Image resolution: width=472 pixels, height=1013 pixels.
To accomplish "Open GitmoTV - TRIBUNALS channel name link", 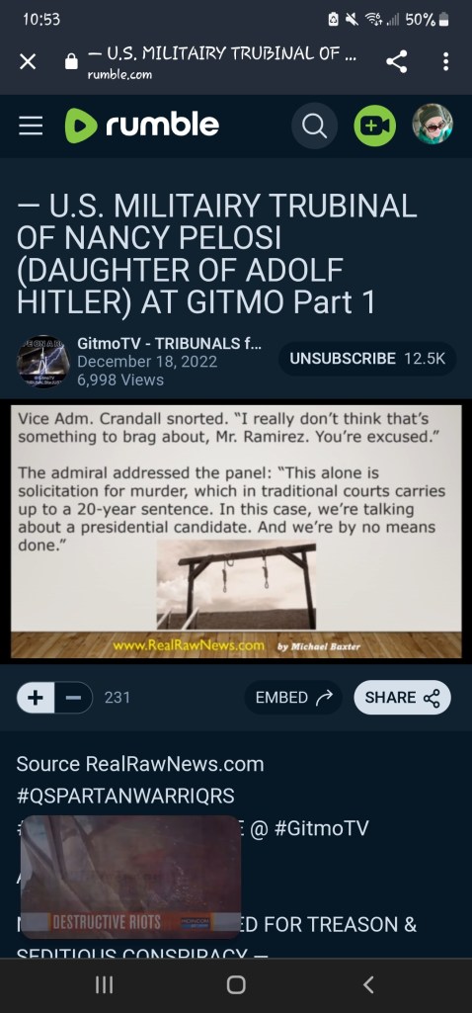I will pyautogui.click(x=169, y=344).
